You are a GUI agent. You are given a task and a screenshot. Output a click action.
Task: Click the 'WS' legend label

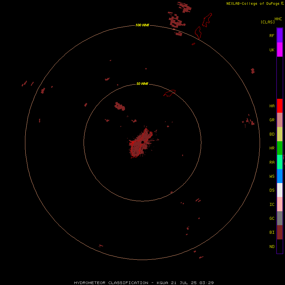click(x=272, y=176)
